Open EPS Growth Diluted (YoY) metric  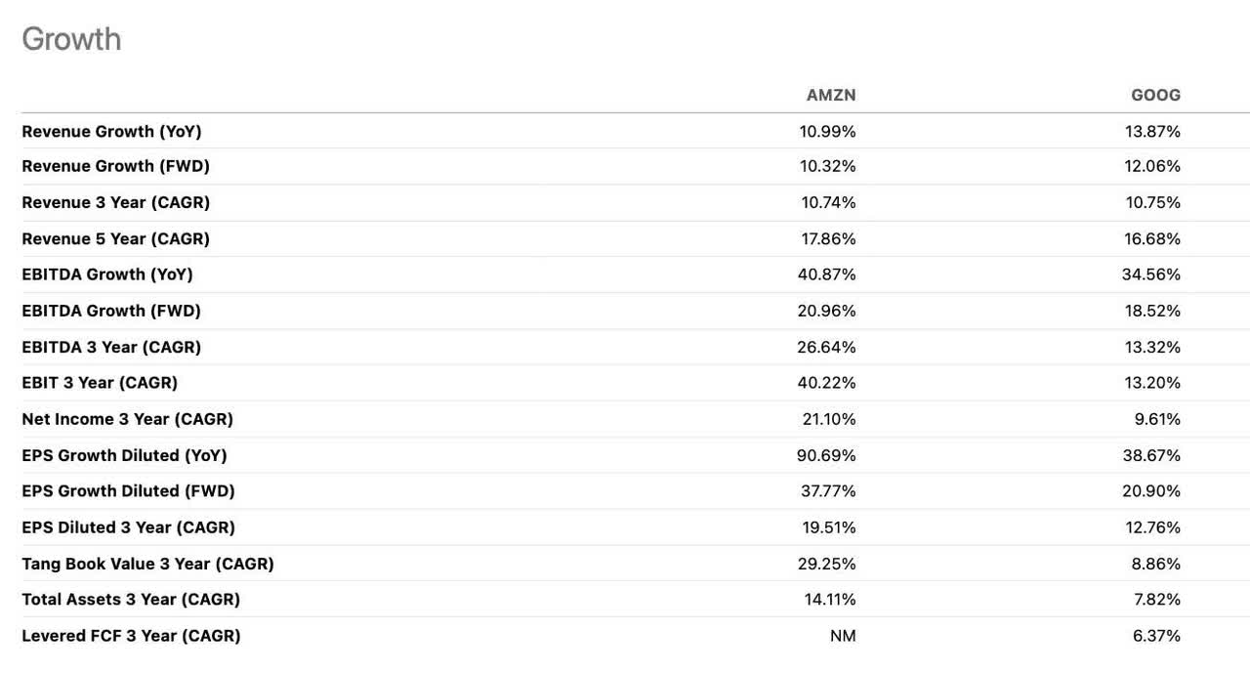click(x=124, y=455)
